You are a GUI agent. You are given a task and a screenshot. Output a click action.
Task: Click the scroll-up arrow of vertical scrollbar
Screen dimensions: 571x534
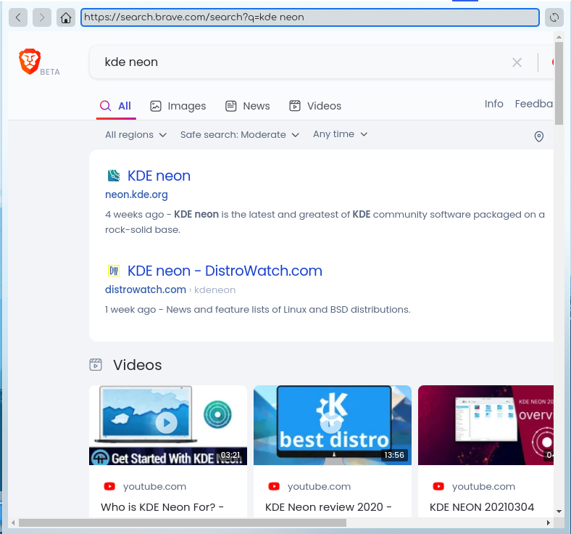pyautogui.click(x=559, y=37)
